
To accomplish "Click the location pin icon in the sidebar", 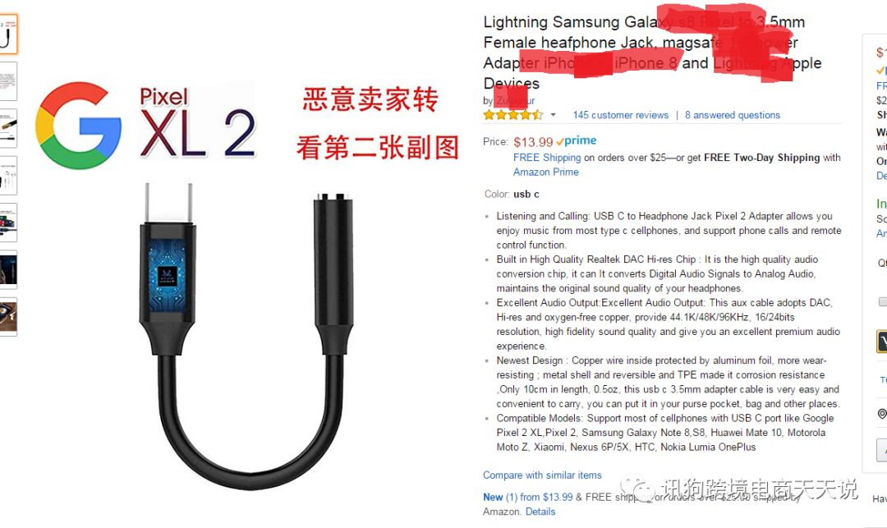I will 882,413.
